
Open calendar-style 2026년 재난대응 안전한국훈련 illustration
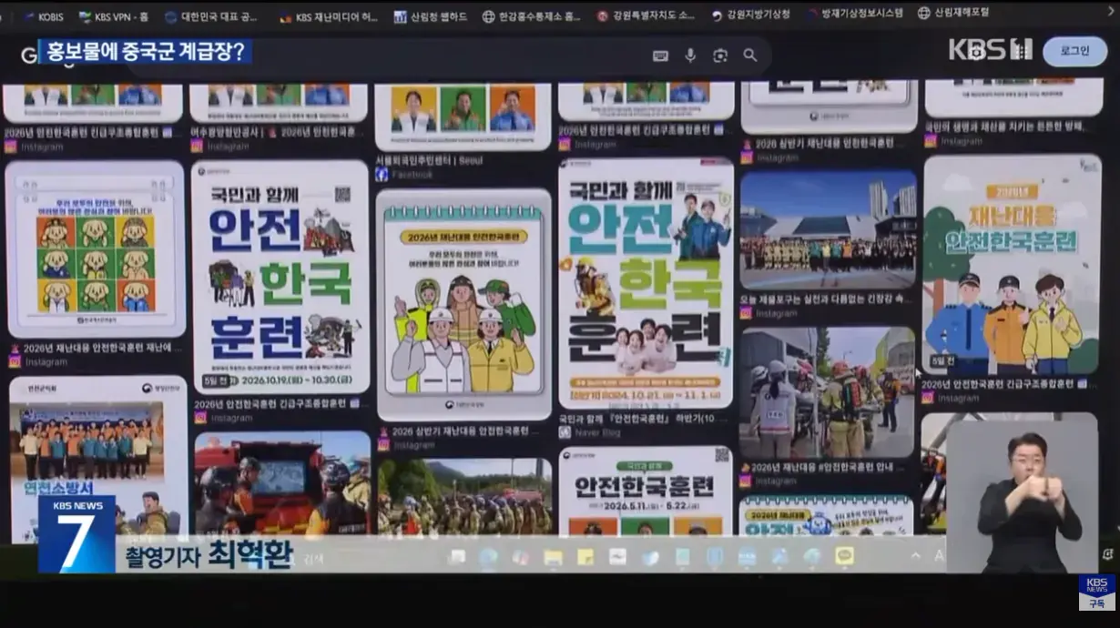tap(463, 304)
